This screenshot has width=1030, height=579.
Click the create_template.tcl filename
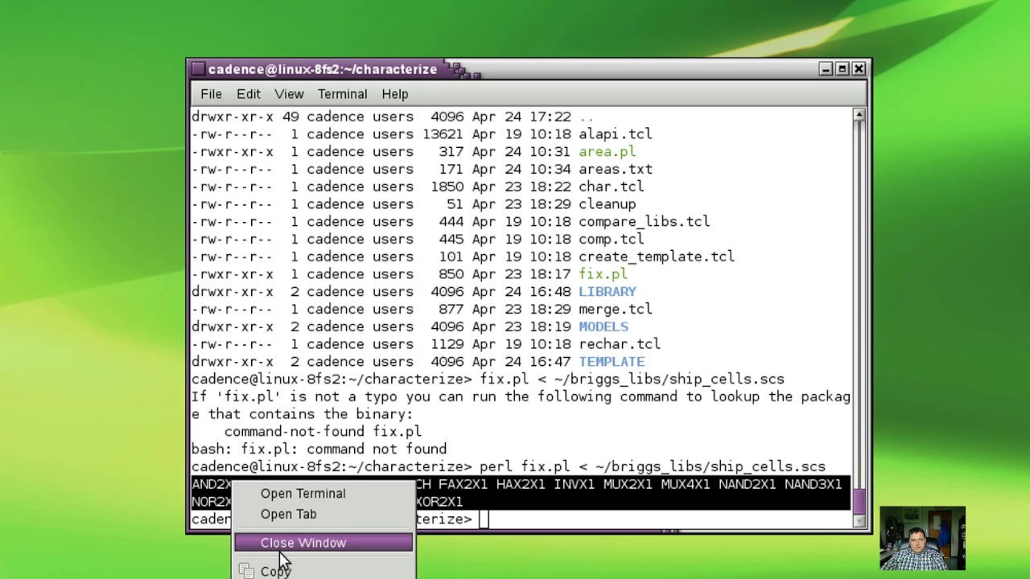coord(657,257)
